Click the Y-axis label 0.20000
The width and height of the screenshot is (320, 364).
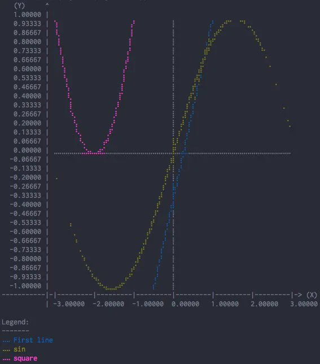[27, 123]
